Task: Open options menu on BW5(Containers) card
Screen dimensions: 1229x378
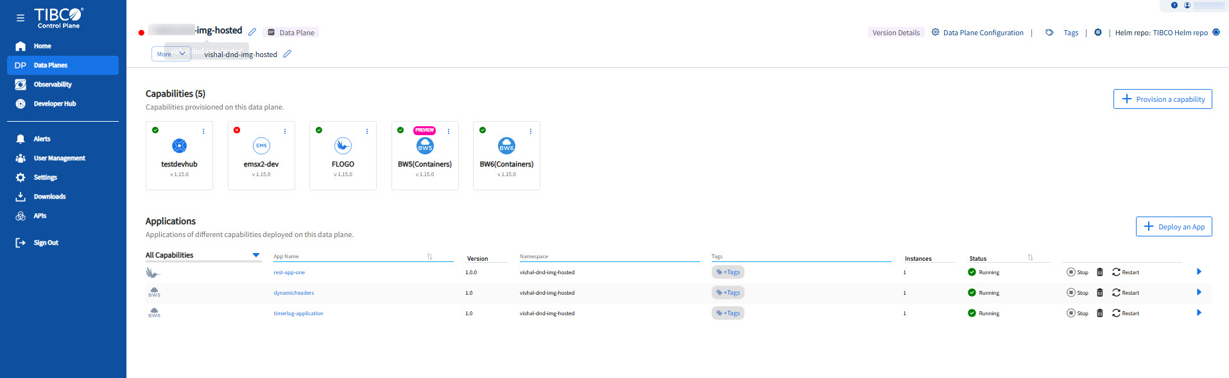Action: [x=449, y=131]
